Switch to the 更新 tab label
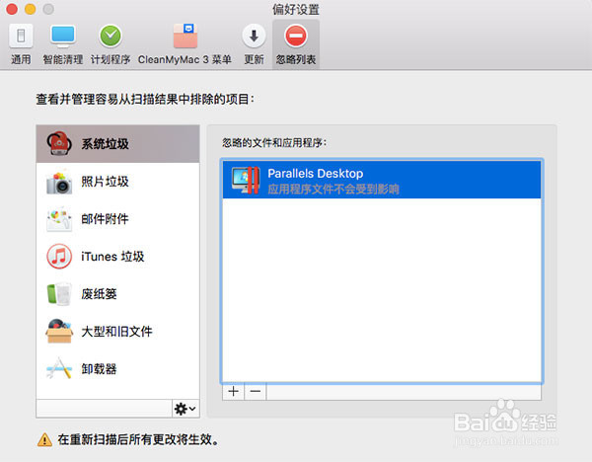The height and width of the screenshot is (462, 592). [254, 59]
